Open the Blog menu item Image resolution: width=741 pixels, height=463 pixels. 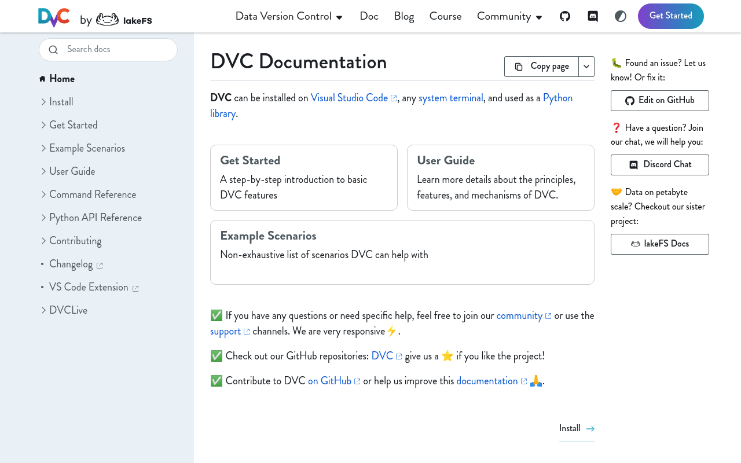[404, 16]
